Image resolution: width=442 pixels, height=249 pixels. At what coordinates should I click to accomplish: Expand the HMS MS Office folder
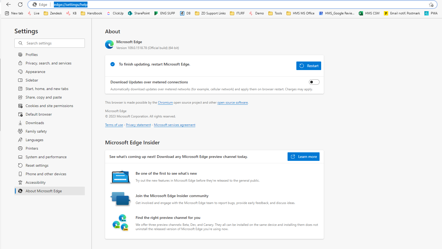tap(300, 13)
